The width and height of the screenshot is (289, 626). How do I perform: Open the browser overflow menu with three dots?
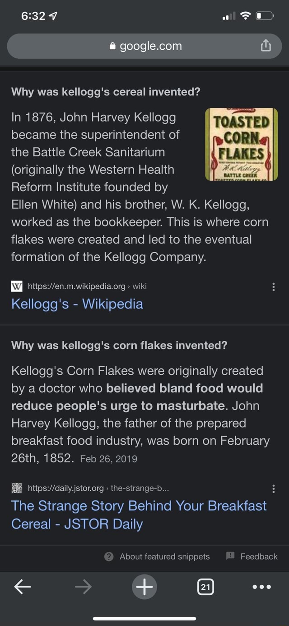(x=261, y=587)
